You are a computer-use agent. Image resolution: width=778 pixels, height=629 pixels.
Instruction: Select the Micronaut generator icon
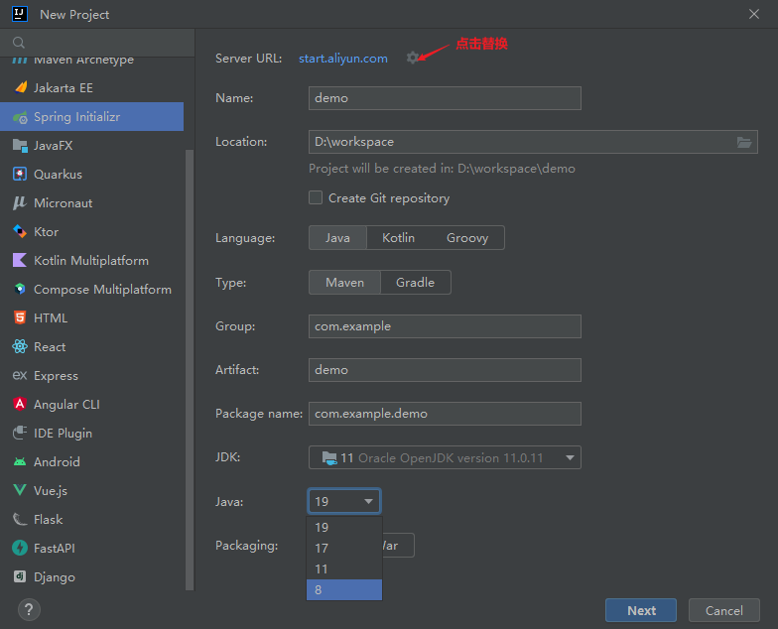pyautogui.click(x=19, y=203)
